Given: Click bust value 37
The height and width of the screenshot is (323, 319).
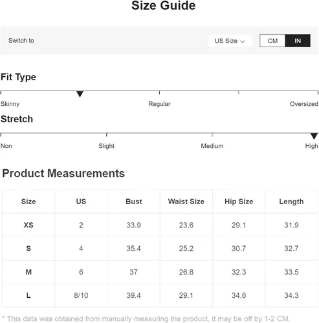Looking at the screenshot, I should (x=134, y=272).
